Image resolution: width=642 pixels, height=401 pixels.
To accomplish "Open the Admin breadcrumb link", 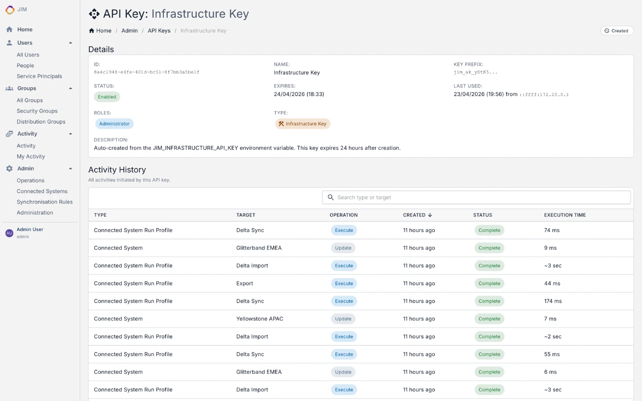I will (129, 30).
